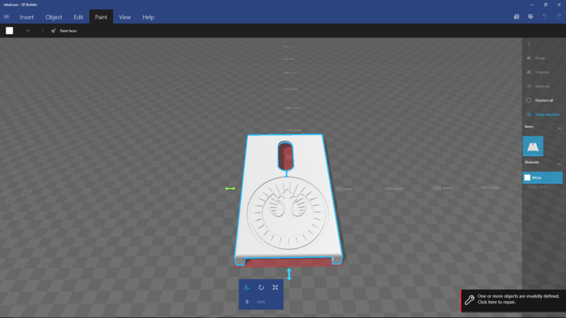Click Select all in side panel
The height and width of the screenshot is (318, 566).
pos(538,86)
